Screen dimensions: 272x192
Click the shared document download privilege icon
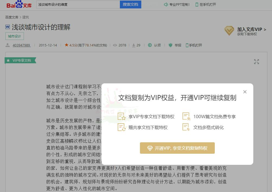tap(122, 127)
